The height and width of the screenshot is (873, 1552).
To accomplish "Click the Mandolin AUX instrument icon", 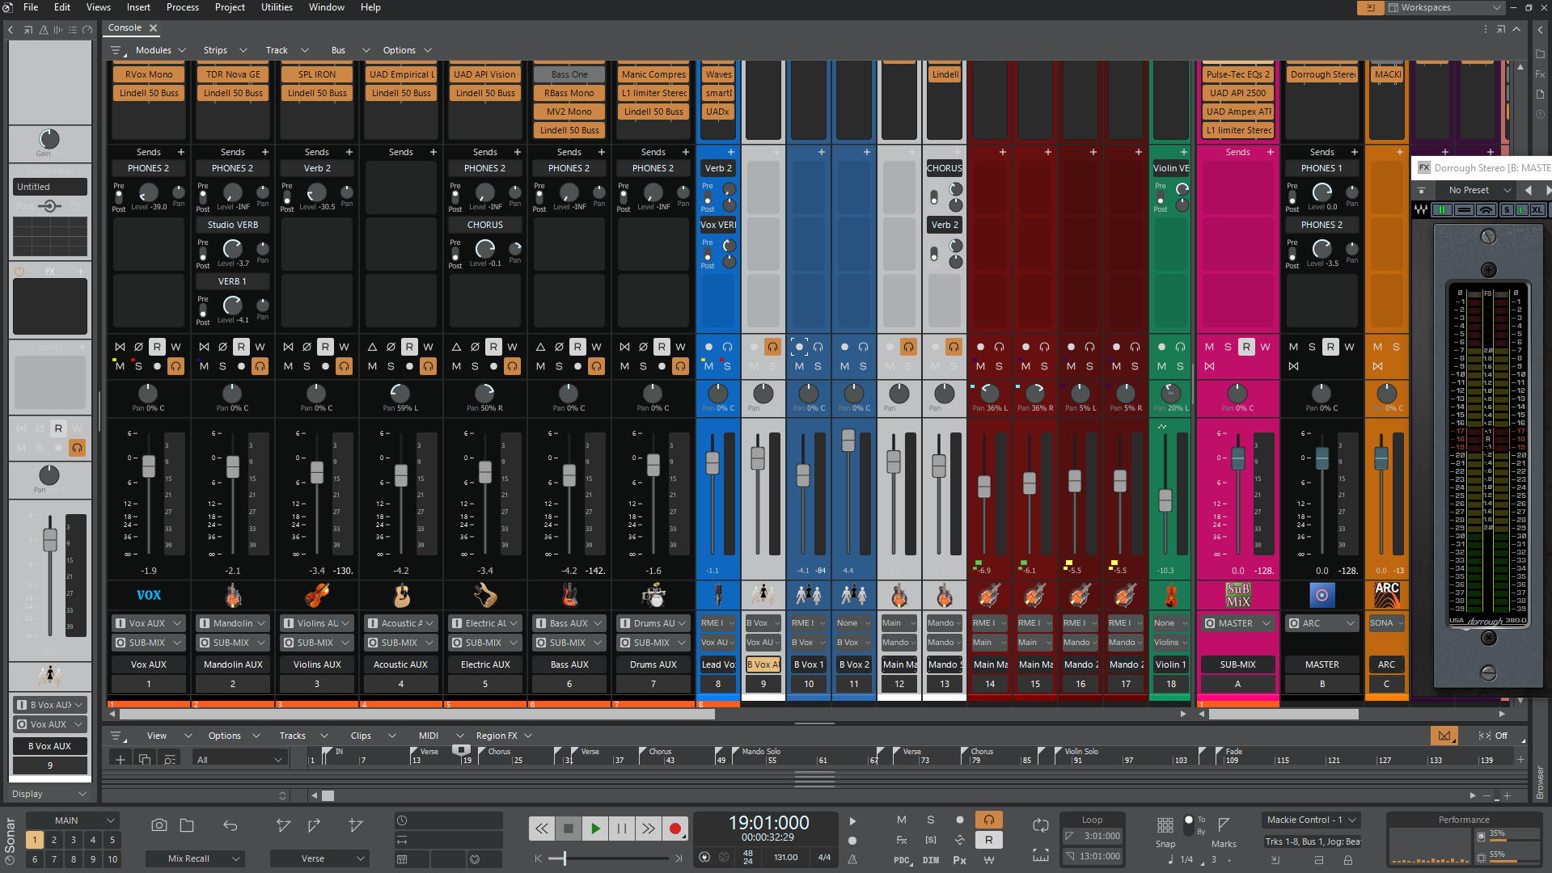I will tap(233, 596).
